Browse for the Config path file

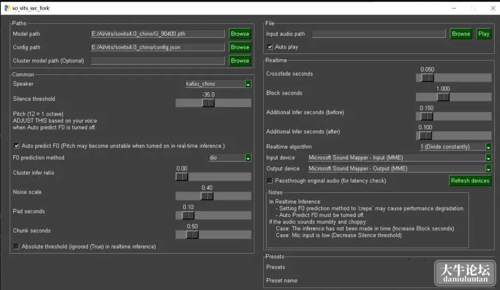[240, 47]
